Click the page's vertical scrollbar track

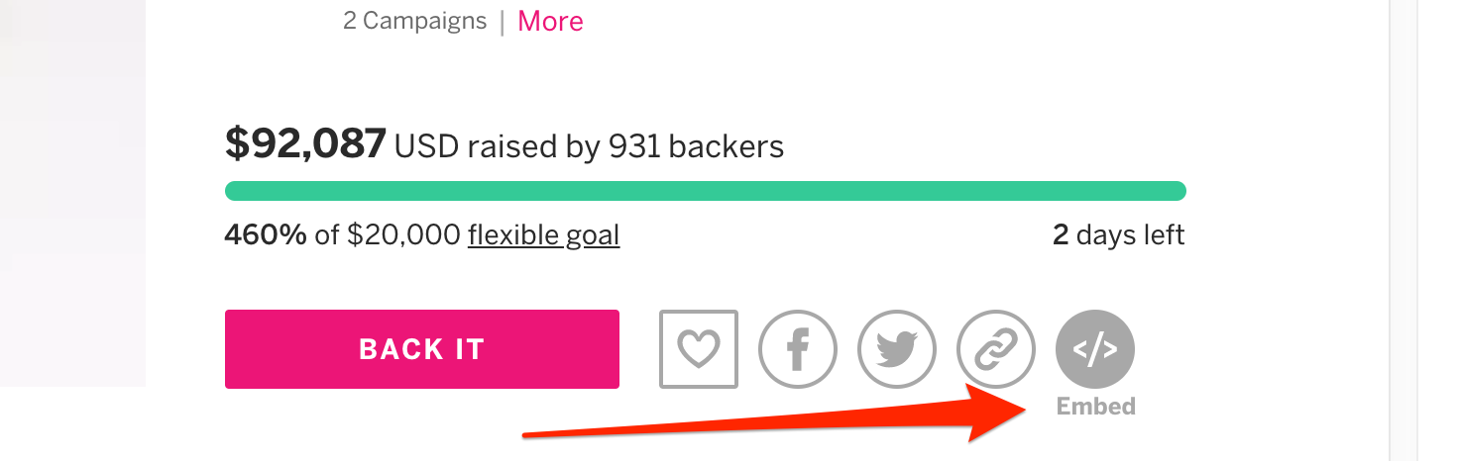tap(1404, 230)
